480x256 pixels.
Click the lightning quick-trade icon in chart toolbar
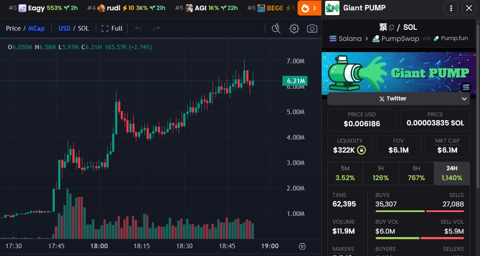coord(276,28)
